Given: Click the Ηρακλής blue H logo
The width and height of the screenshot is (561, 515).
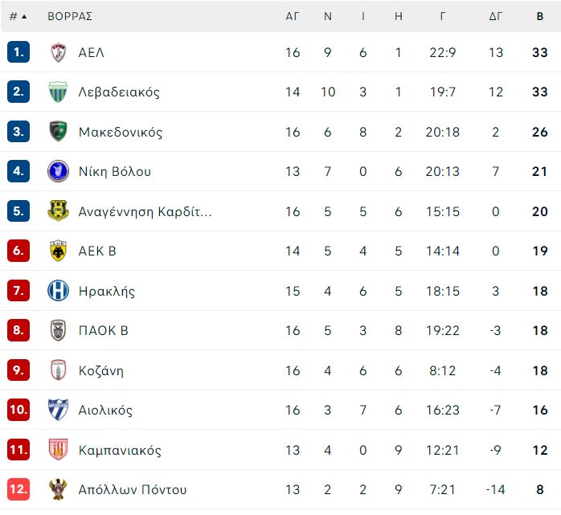Looking at the screenshot, I should coord(58,290).
